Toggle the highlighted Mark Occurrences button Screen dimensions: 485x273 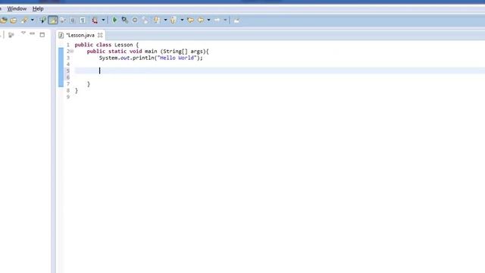pyautogui.click(x=53, y=20)
